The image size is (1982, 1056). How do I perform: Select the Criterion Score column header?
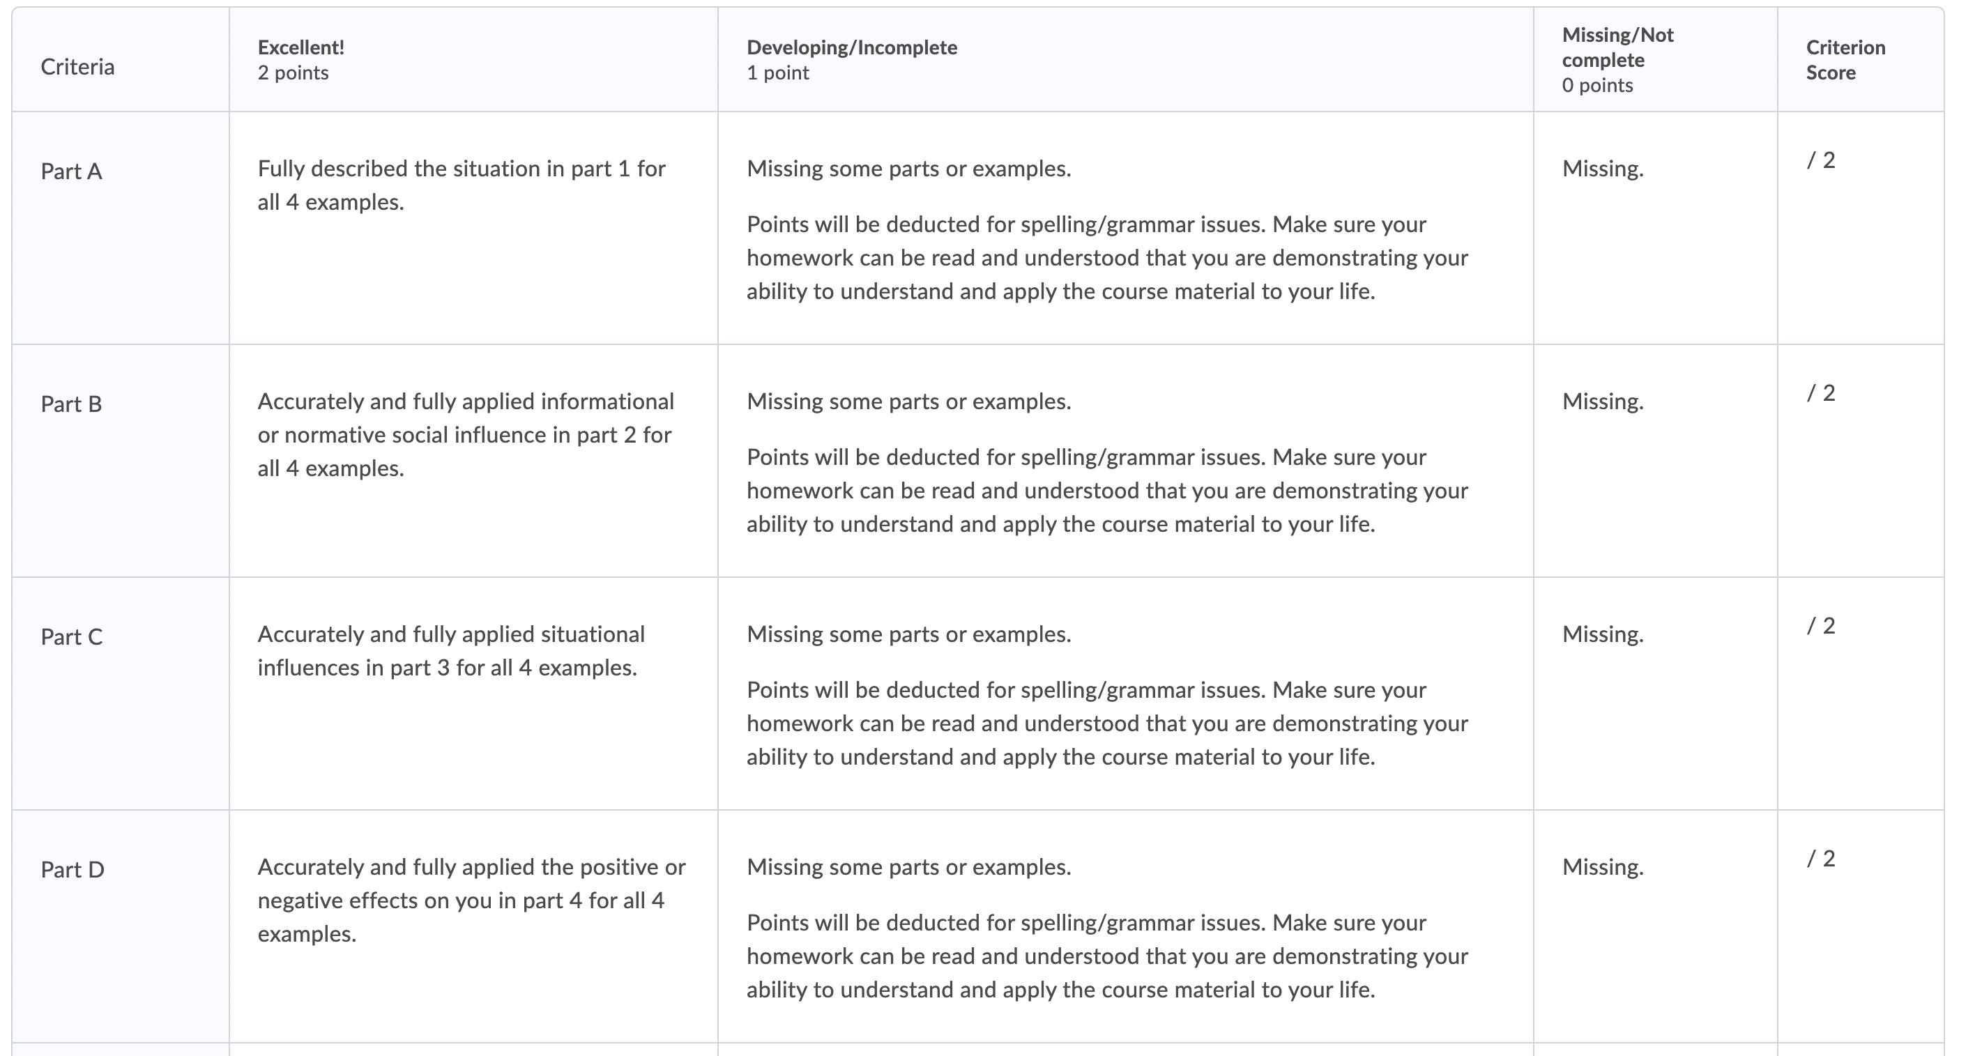(1861, 60)
